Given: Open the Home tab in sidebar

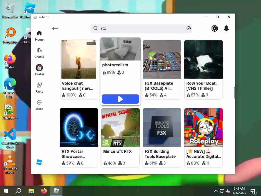Looking at the screenshot, I should tap(39, 36).
